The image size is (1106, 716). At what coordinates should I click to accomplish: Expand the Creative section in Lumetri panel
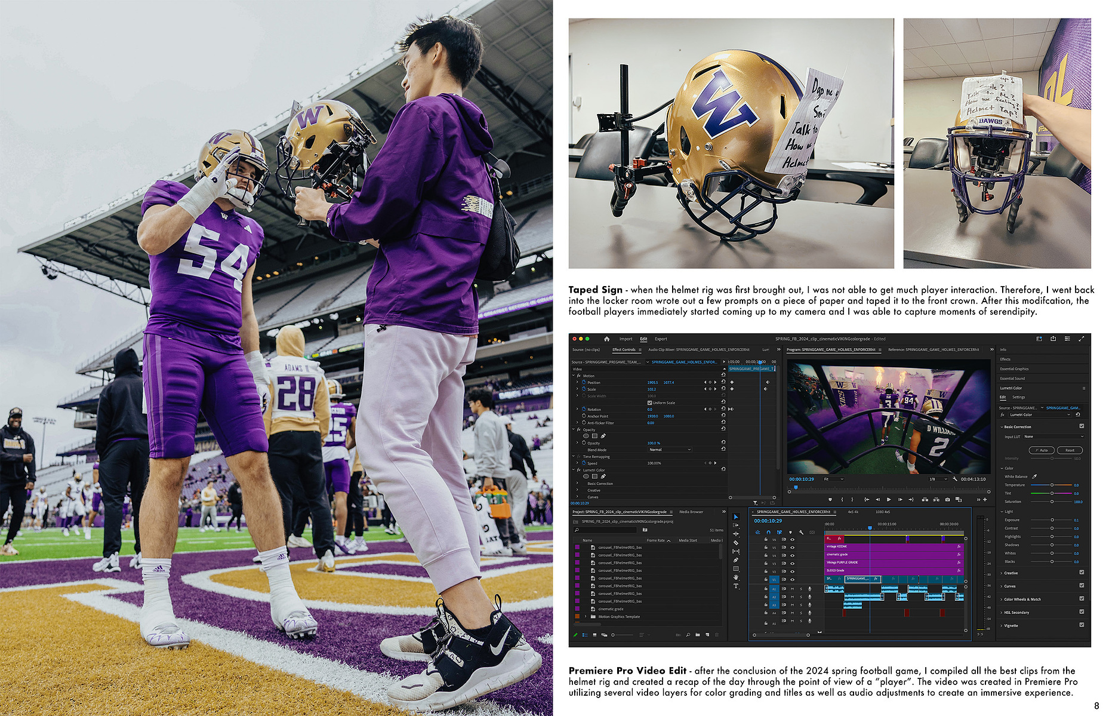point(1001,573)
